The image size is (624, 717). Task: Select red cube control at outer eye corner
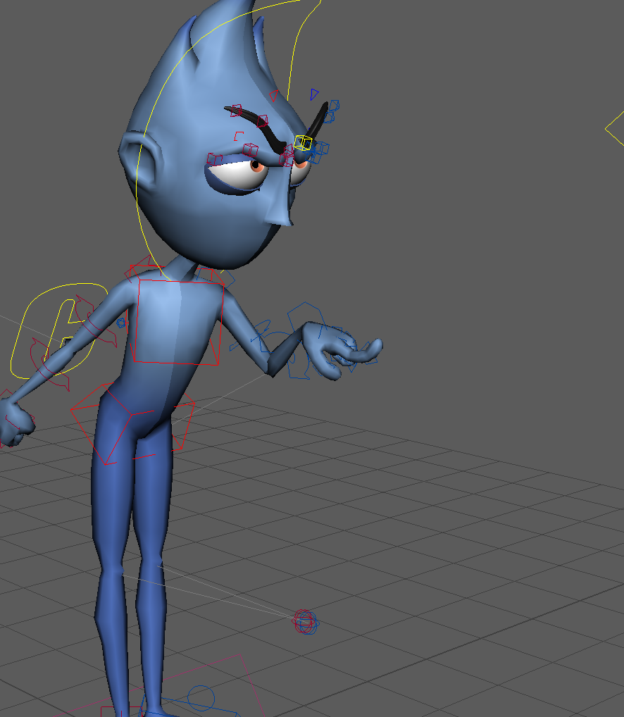tap(214, 158)
